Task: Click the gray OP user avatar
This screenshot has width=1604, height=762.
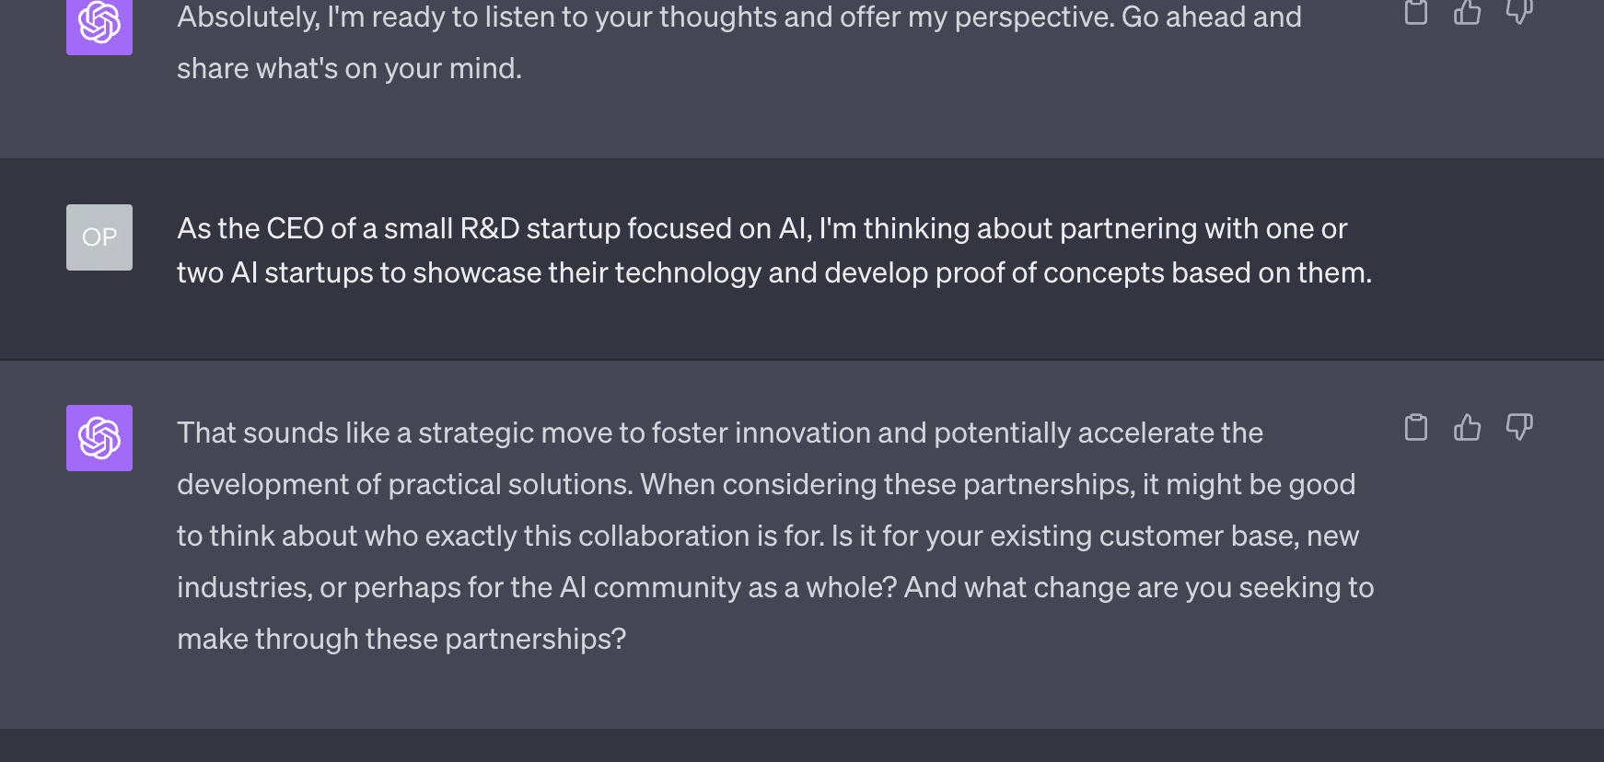Action: (99, 237)
